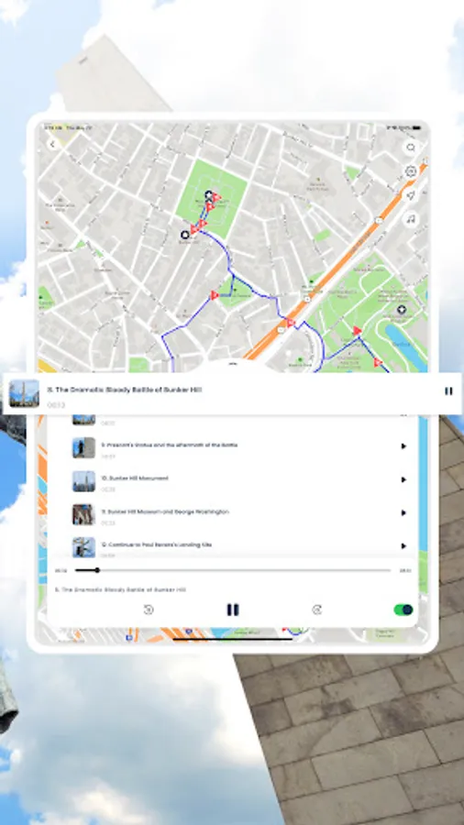Open map search with magnifier icon
Screen dimensions: 464x825
(x=410, y=148)
